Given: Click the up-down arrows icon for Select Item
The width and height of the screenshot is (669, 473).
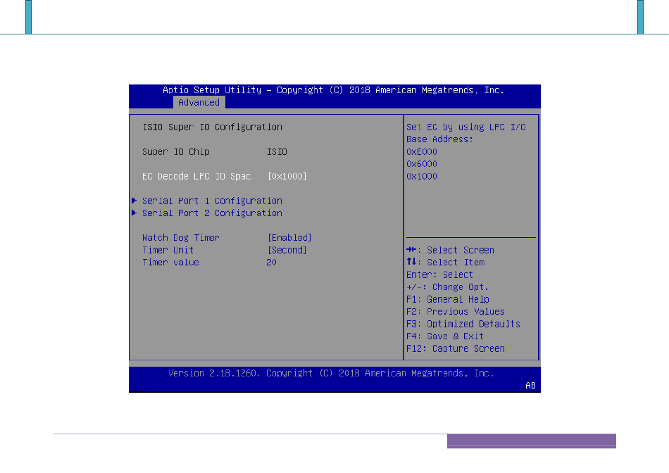Looking at the screenshot, I should click(x=411, y=263).
